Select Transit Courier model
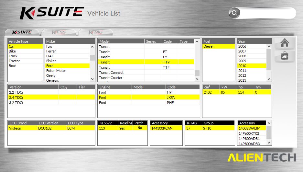Image resolution: width=303 pixels, height=172 pixels. (x=146, y=78)
